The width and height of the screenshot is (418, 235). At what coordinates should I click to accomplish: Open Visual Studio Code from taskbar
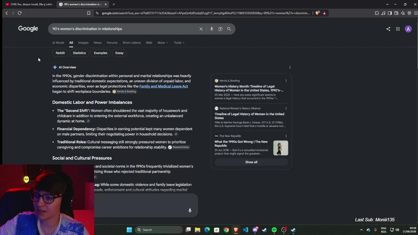pos(245,230)
